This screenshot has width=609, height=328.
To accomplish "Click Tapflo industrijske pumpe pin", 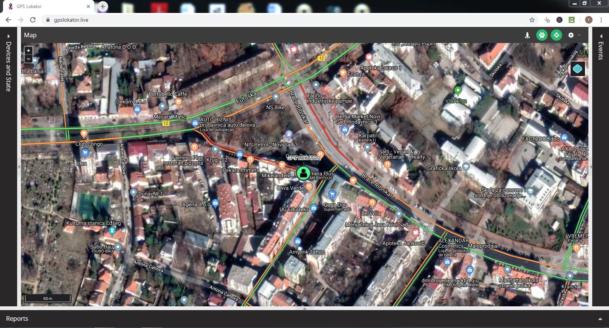I will pos(316,86).
